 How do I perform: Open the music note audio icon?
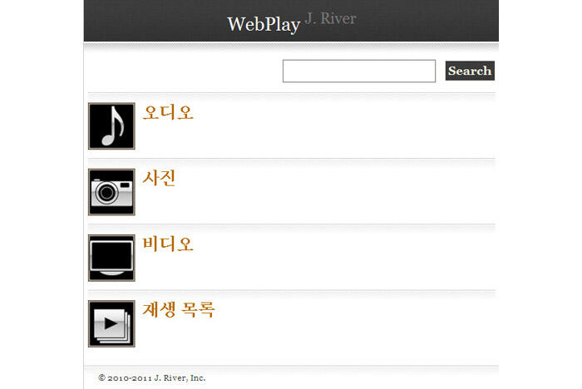111,126
